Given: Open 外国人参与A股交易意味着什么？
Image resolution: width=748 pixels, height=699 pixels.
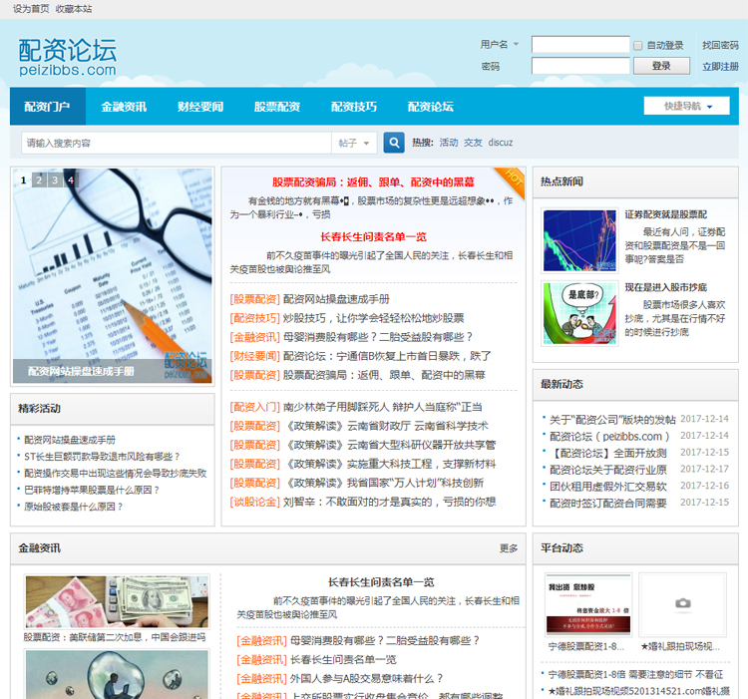Looking at the screenshot, I should [366, 678].
